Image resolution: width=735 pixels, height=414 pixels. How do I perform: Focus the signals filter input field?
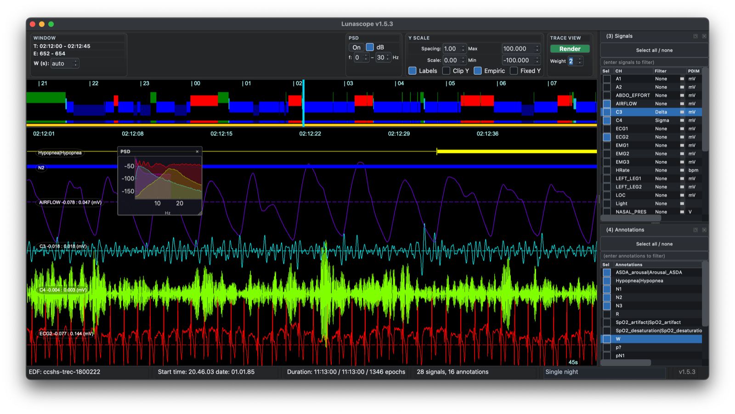[x=654, y=62]
